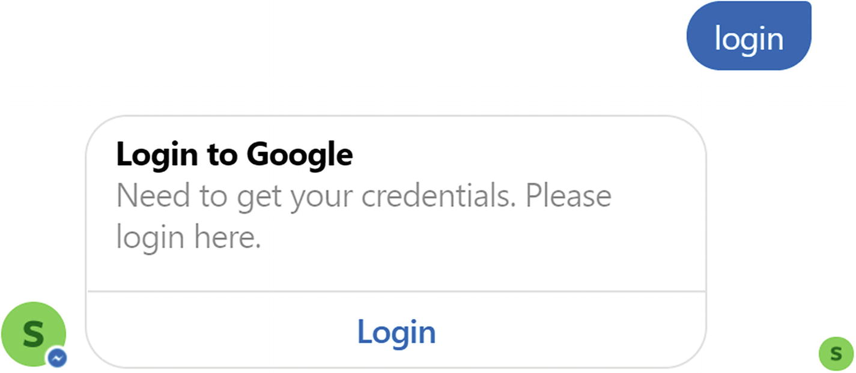
Task: Select the bold Login to Google heading
Action: [234, 154]
